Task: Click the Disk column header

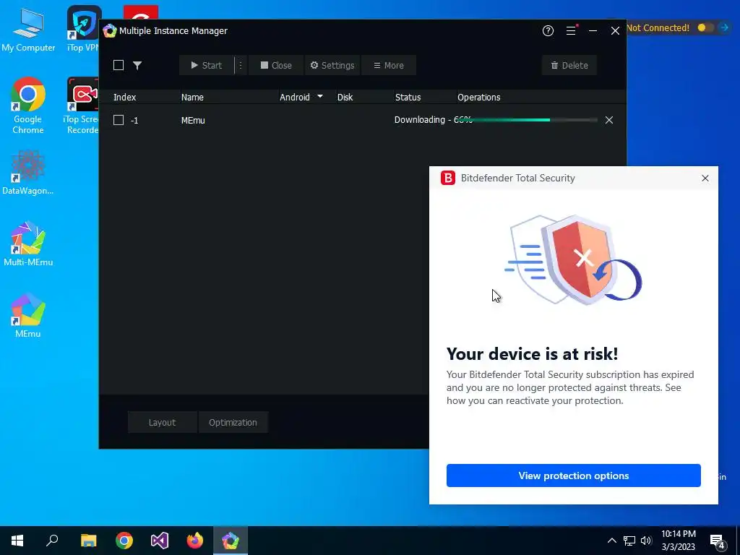Action: point(345,98)
